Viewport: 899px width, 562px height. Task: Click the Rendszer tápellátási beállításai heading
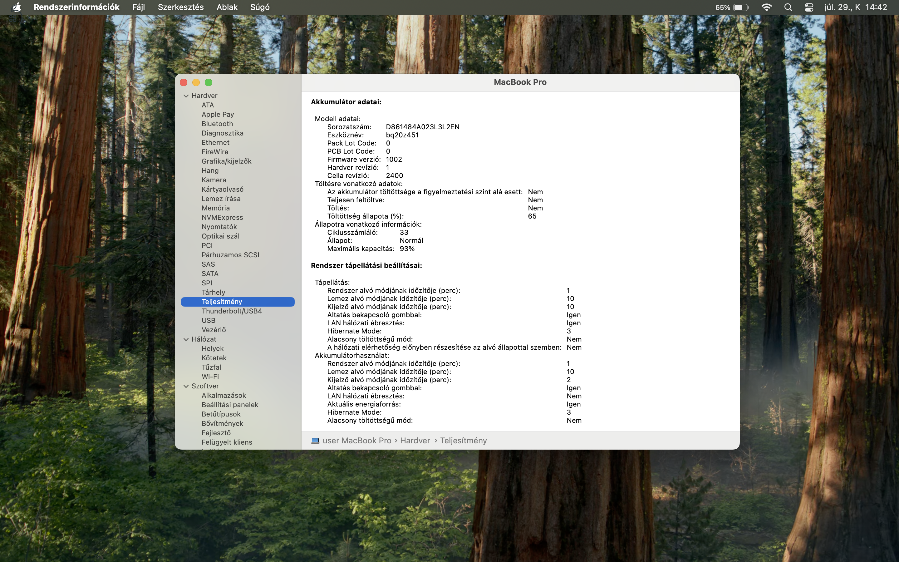[x=366, y=265]
